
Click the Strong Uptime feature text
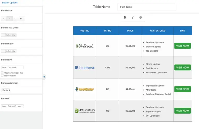click(x=153, y=64)
